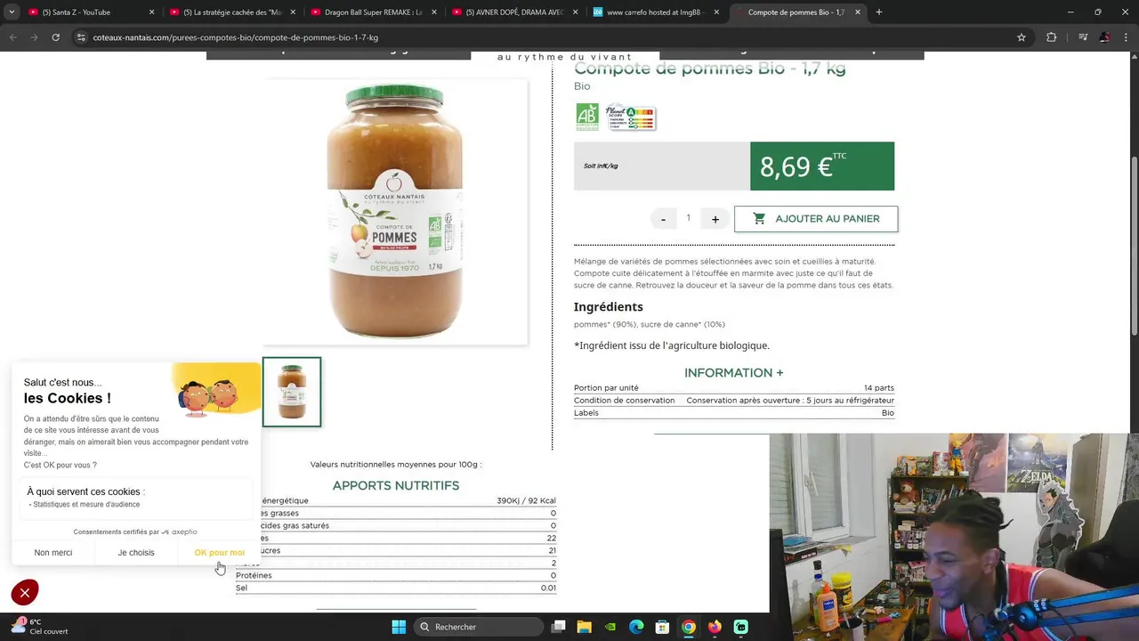Launch Microsoft Edge from the taskbar
Screen dimensions: 1139x641
pyautogui.click(x=636, y=627)
